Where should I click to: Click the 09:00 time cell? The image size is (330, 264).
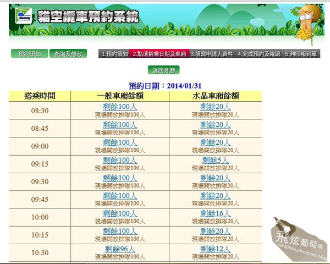point(40,146)
